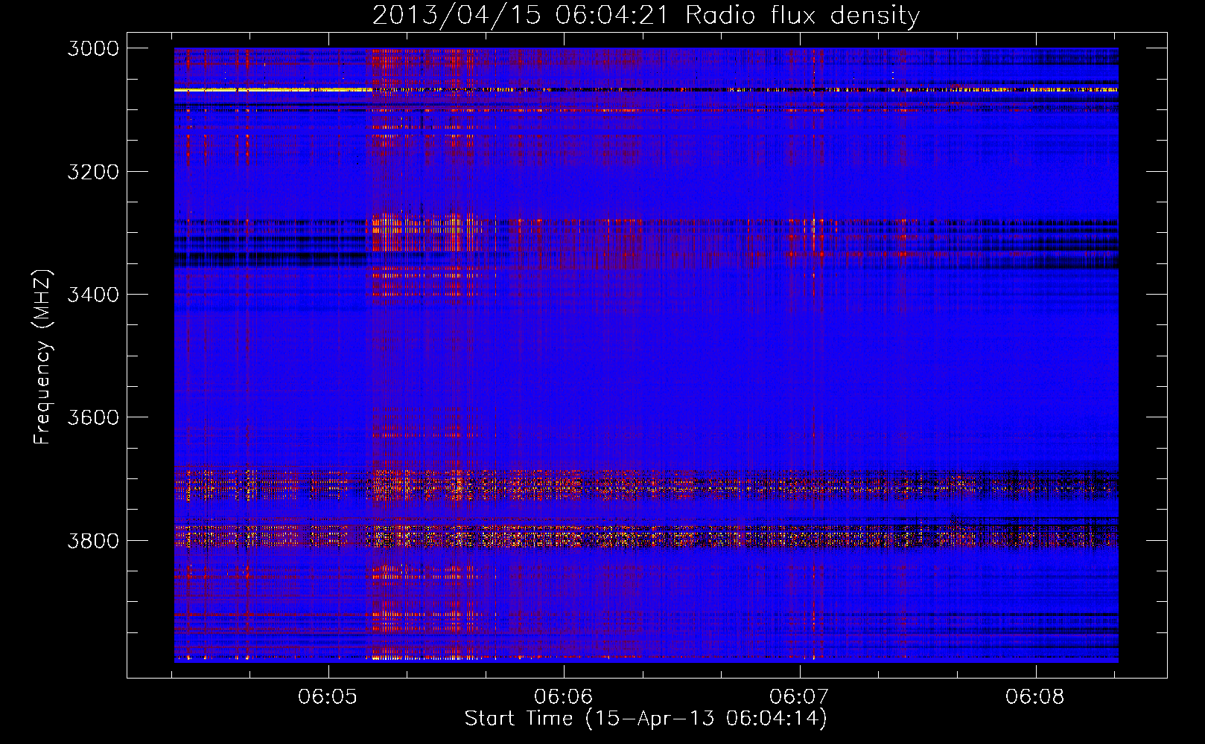
Task: Click the "3400" frequency axis label
Action: (x=93, y=295)
